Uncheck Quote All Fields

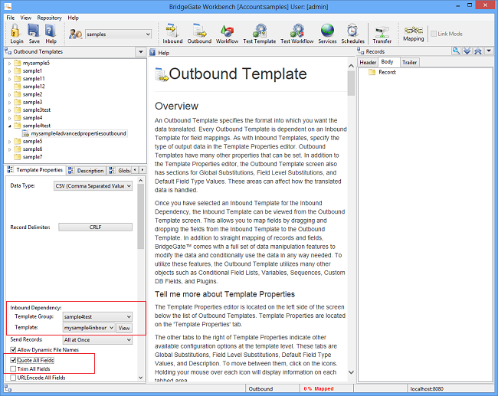(13, 360)
